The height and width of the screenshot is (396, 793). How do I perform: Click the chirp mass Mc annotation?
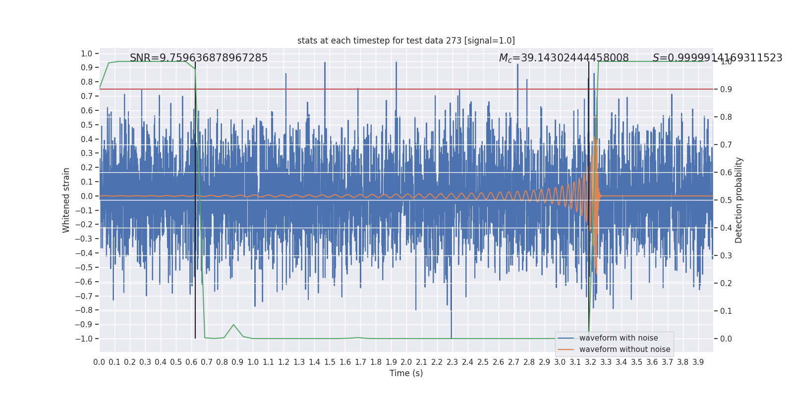coord(564,58)
